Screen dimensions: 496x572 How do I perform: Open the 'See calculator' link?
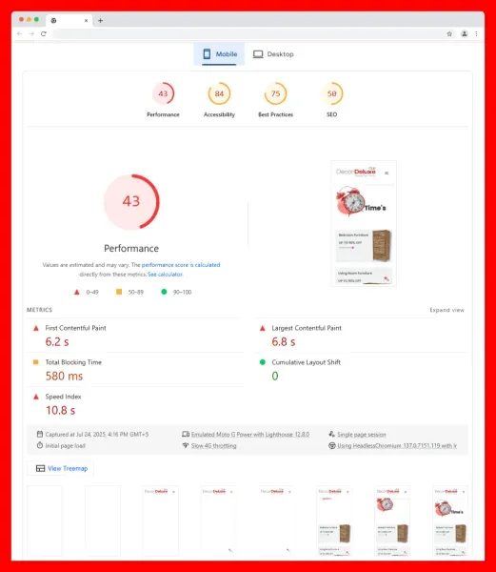pos(165,275)
